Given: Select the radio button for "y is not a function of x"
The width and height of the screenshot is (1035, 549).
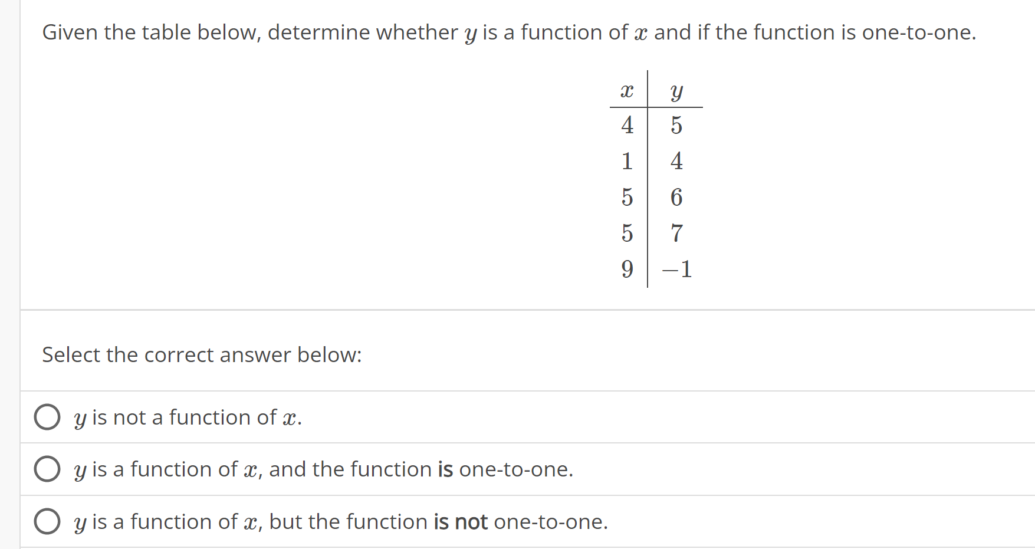Looking at the screenshot, I should 47,417.
